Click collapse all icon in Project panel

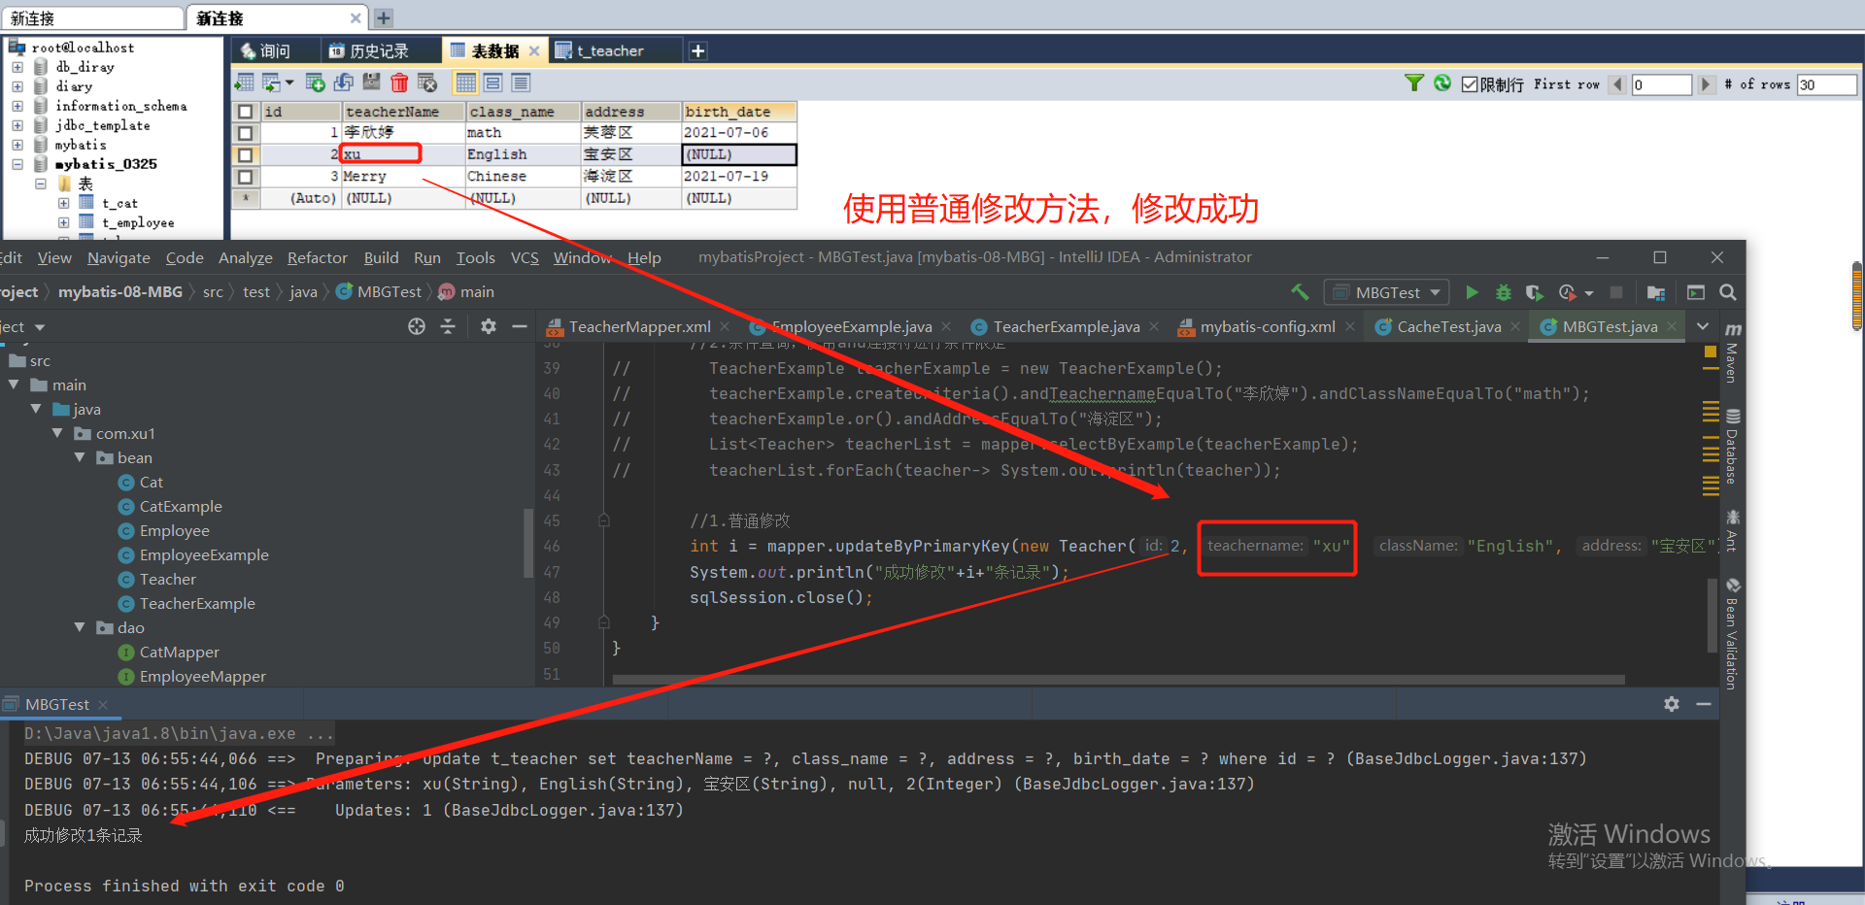click(x=448, y=326)
